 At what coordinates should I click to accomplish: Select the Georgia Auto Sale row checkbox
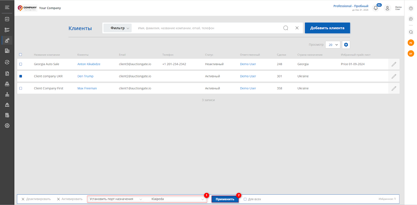pyautogui.click(x=21, y=64)
